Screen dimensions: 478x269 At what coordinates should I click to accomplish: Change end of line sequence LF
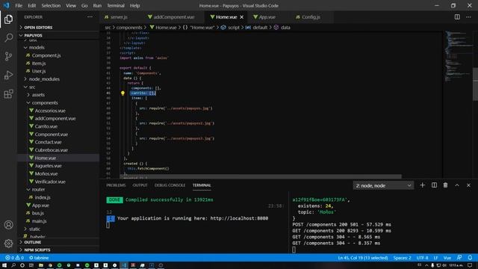(x=435, y=258)
